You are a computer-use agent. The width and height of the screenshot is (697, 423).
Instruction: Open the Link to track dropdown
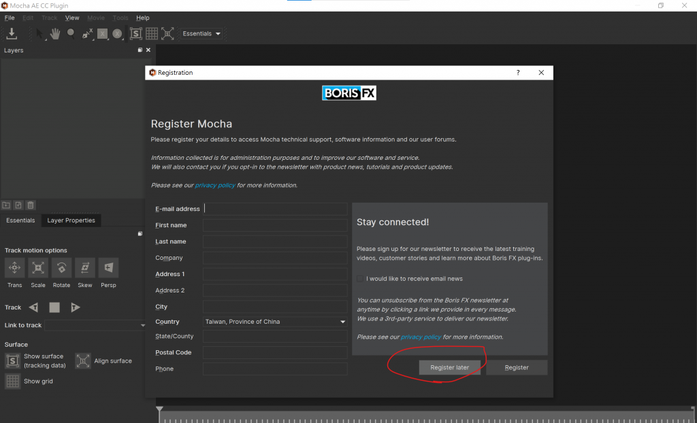point(95,325)
